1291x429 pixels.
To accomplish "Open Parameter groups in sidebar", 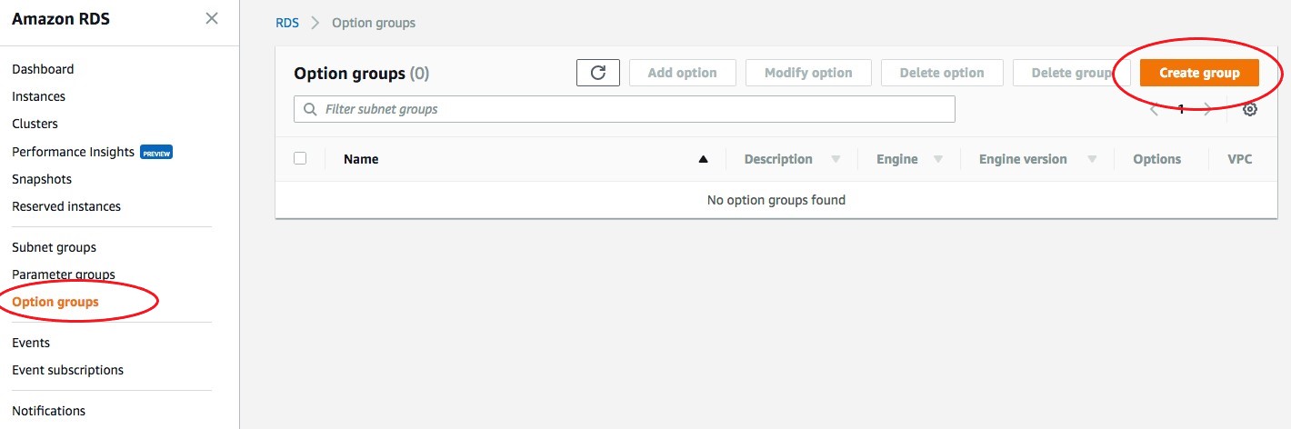I will point(64,274).
